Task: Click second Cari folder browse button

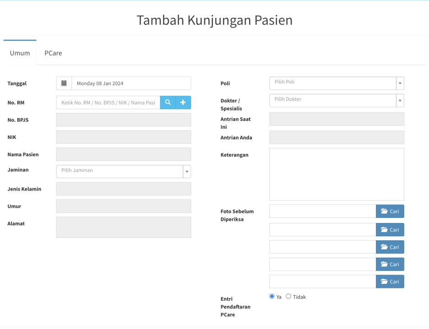Action: tap(390, 230)
